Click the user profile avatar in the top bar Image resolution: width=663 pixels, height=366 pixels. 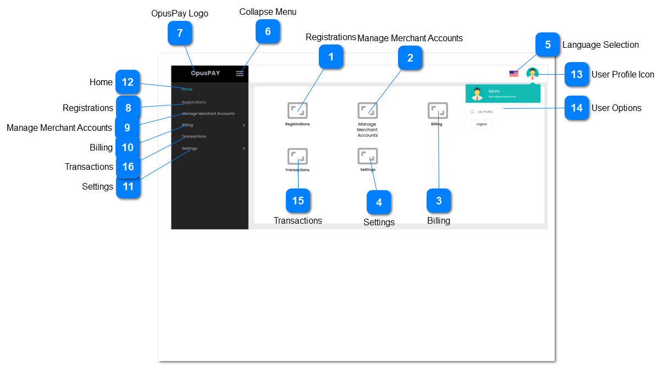tap(532, 74)
